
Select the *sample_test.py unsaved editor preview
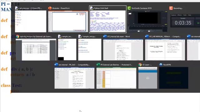point(90,50)
